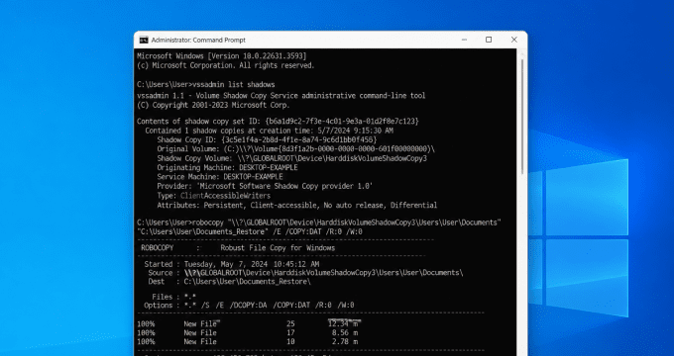Image resolution: width=674 pixels, height=356 pixels.
Task: Click the Command Prompt icon in title bar
Action: [x=144, y=40]
